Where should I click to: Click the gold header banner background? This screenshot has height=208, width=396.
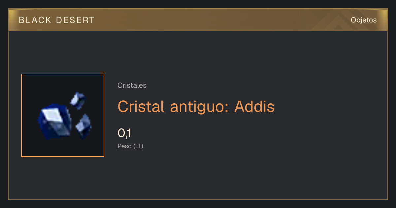click(198, 20)
